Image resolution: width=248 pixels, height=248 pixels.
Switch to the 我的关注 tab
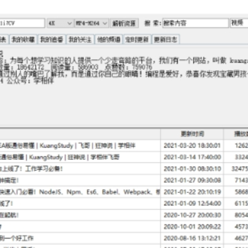pyautogui.click(x=80, y=39)
